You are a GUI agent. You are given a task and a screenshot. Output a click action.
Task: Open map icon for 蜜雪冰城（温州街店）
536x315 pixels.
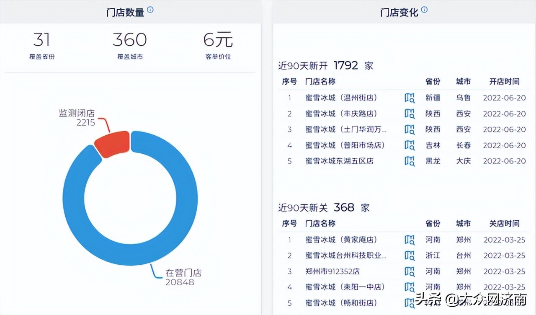(x=410, y=98)
